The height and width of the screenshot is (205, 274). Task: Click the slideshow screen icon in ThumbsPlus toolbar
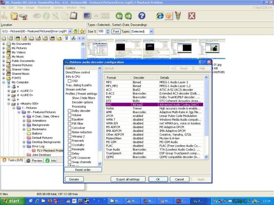87,16
